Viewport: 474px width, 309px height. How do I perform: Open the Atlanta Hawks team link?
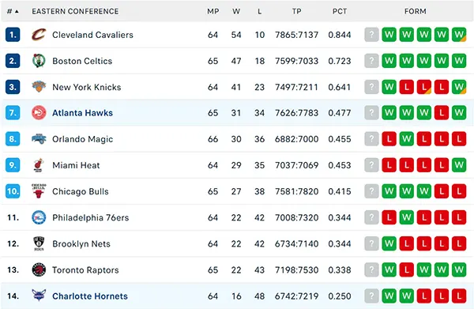[x=82, y=113]
